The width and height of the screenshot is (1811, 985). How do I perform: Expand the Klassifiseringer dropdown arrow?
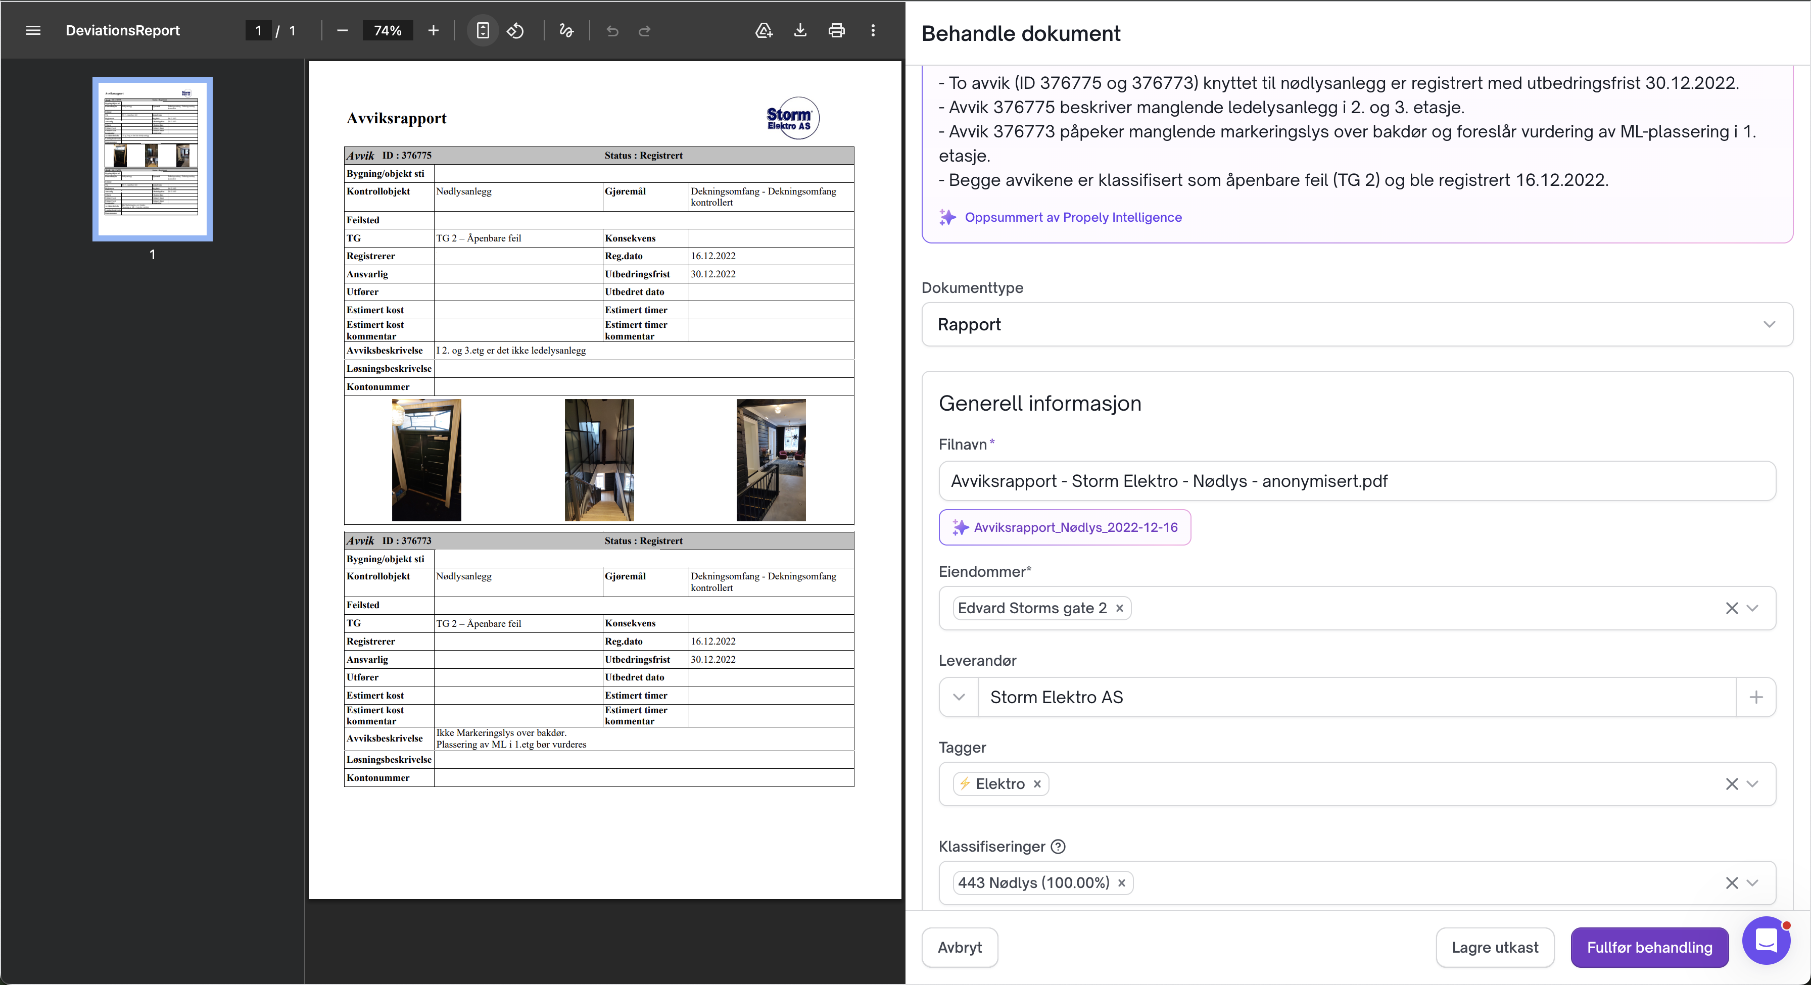[x=1753, y=883]
